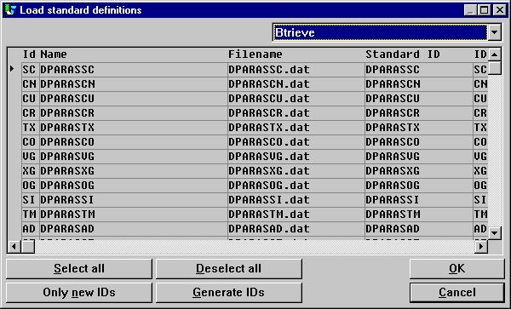Click the DPARASSC.dat filename cell
The height and width of the screenshot is (309, 511).
[296, 69]
